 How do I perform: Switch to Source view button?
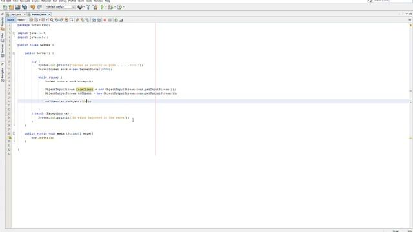coord(11,20)
